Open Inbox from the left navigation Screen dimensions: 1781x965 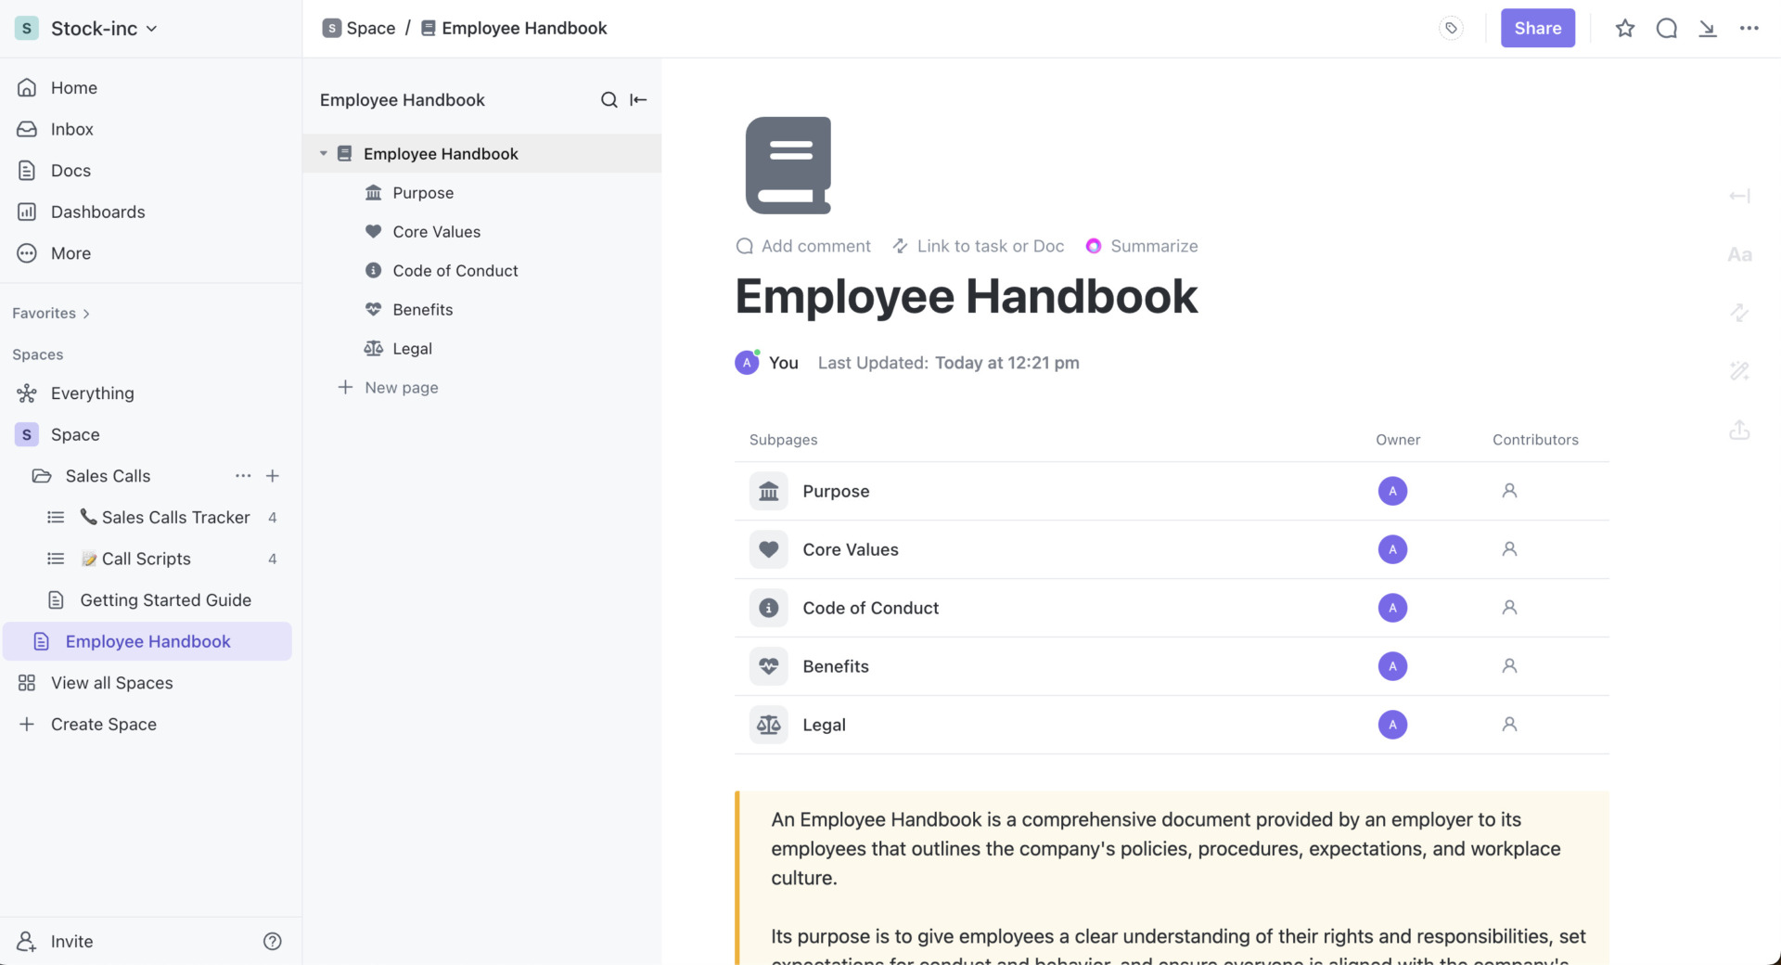click(71, 130)
